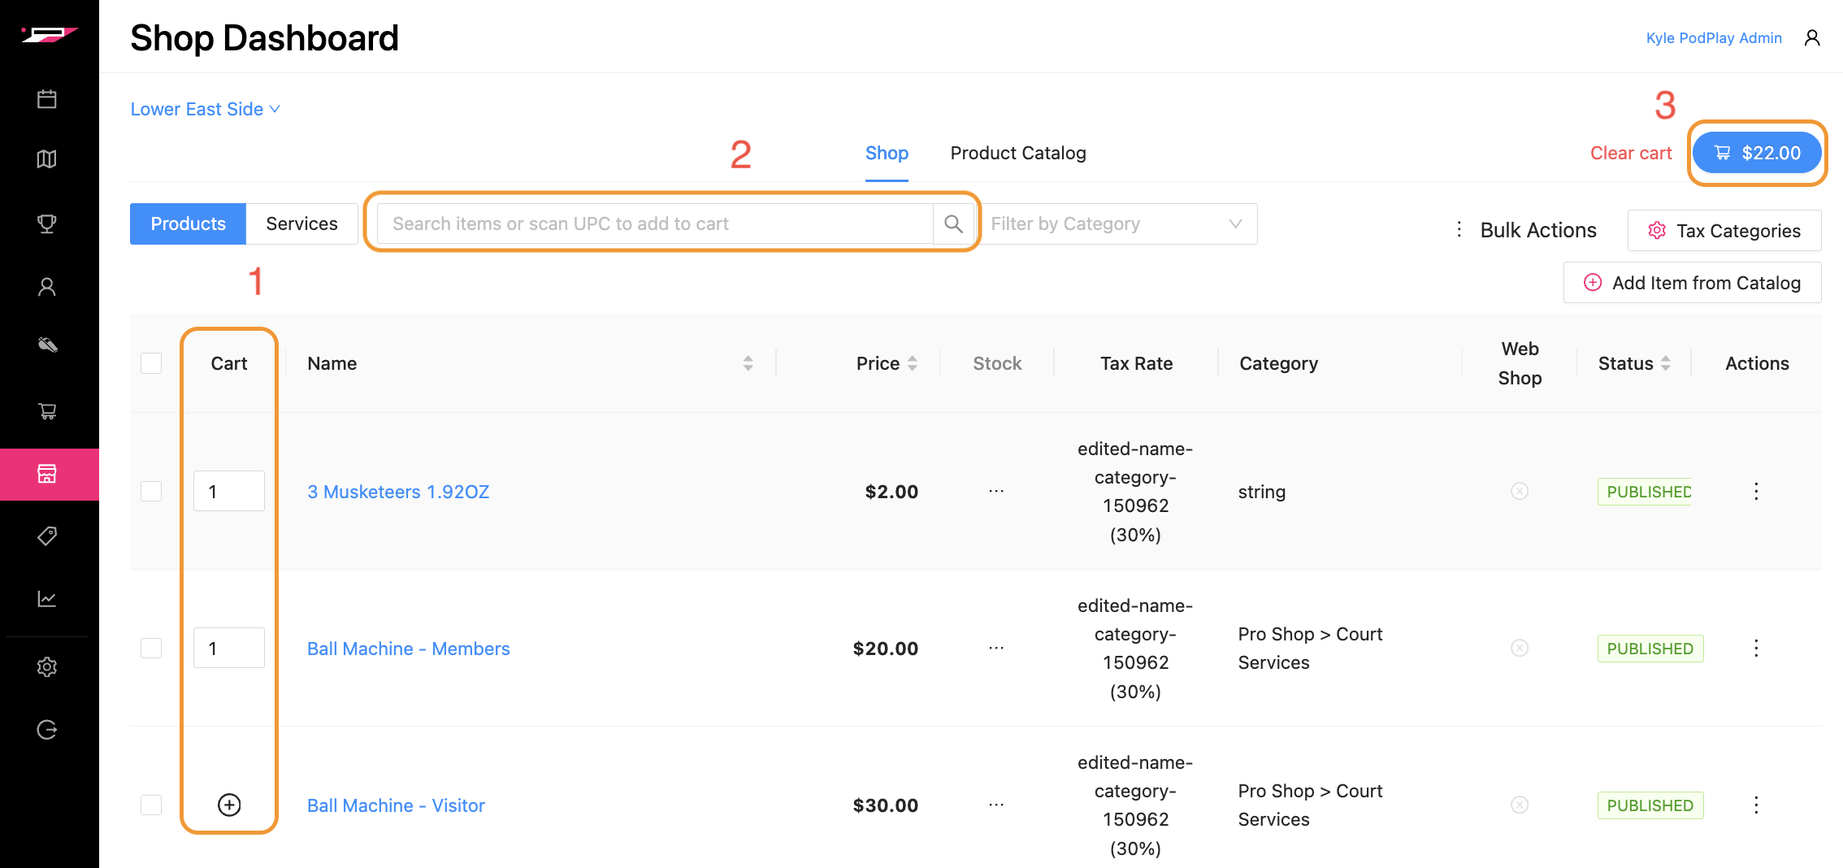
Task: Open the shopping cart sidebar icon
Action: coord(47,411)
